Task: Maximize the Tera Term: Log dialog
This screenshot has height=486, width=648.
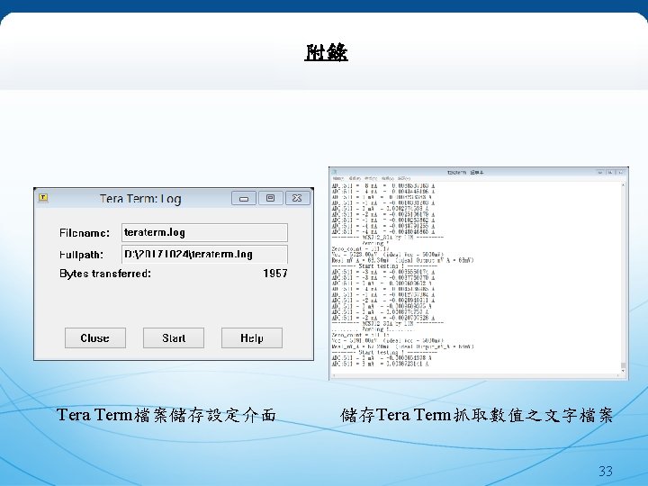Action: click(270, 198)
